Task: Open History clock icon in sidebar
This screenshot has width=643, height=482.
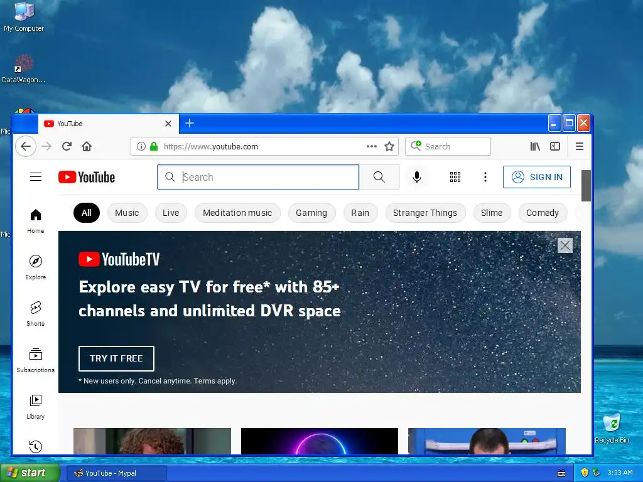Action: (x=36, y=446)
